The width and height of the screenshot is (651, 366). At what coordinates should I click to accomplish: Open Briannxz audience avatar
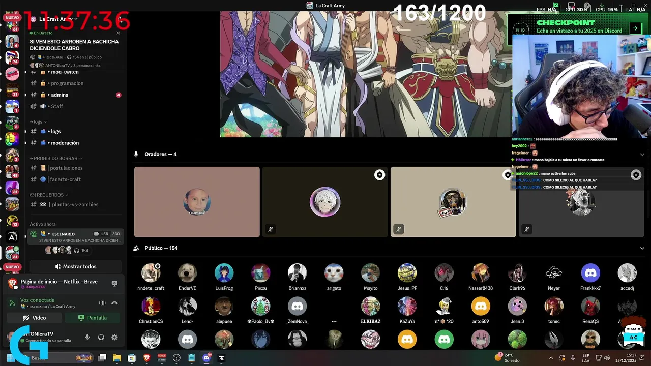[x=297, y=273]
